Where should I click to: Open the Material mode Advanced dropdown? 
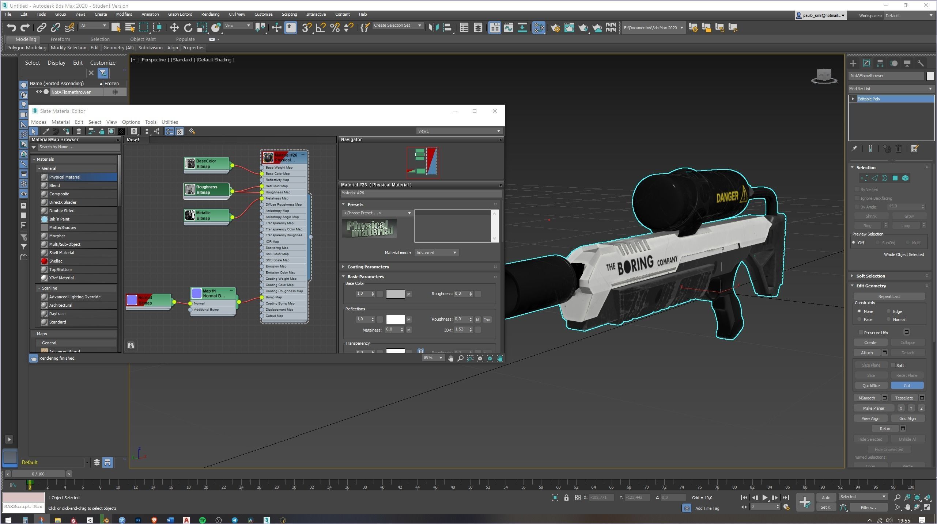point(437,253)
